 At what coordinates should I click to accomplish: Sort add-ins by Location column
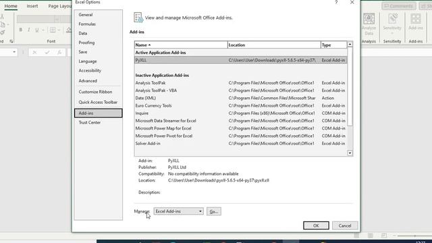coord(274,45)
